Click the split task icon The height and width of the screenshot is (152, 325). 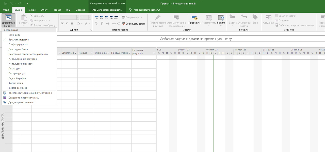pyautogui.click(x=108, y=24)
